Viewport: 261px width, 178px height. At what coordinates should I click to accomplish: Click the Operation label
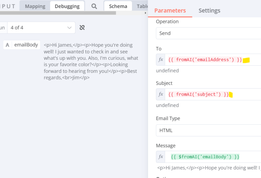(167, 21)
